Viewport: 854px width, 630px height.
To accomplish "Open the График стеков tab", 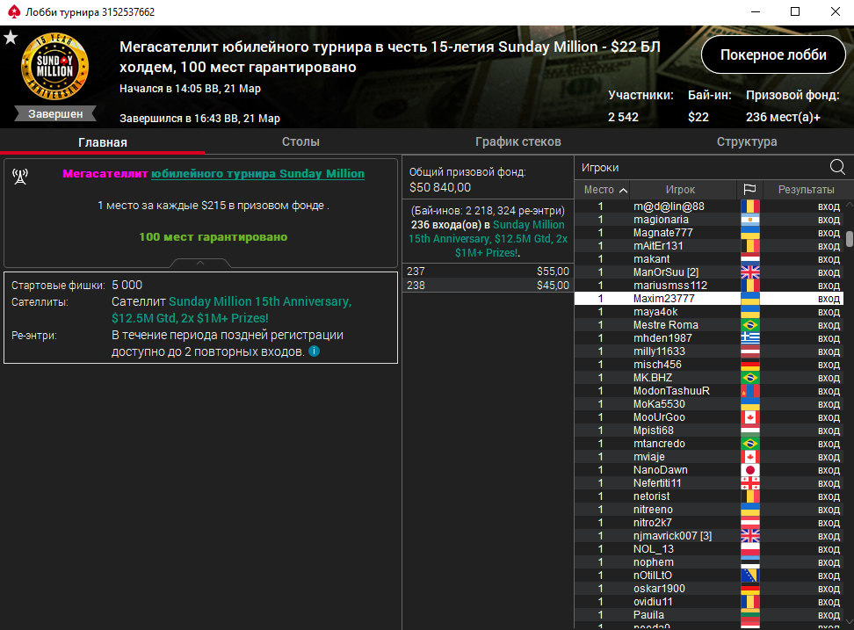I will (518, 141).
